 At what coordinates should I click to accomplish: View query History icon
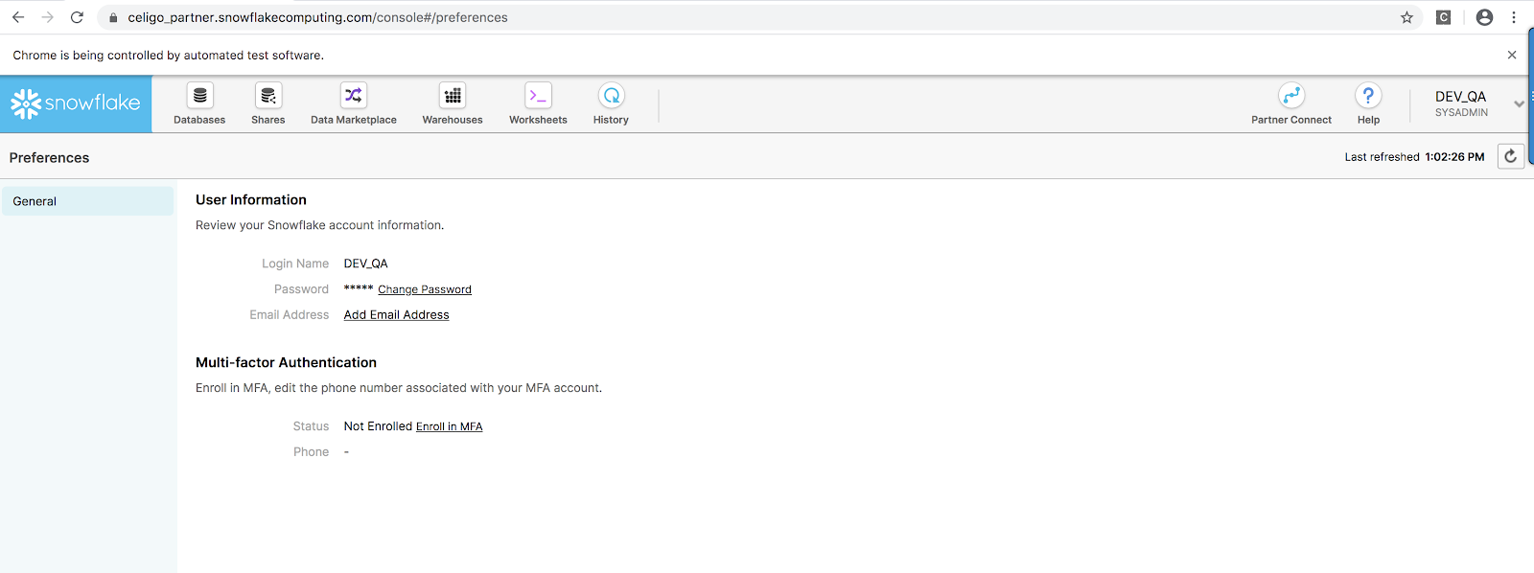pos(611,96)
